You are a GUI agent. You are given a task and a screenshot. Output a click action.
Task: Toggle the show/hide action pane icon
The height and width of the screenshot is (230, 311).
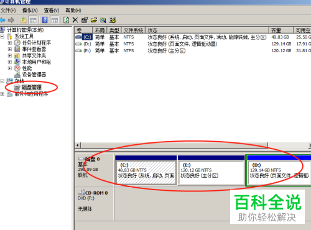pyautogui.click(x=55, y=20)
